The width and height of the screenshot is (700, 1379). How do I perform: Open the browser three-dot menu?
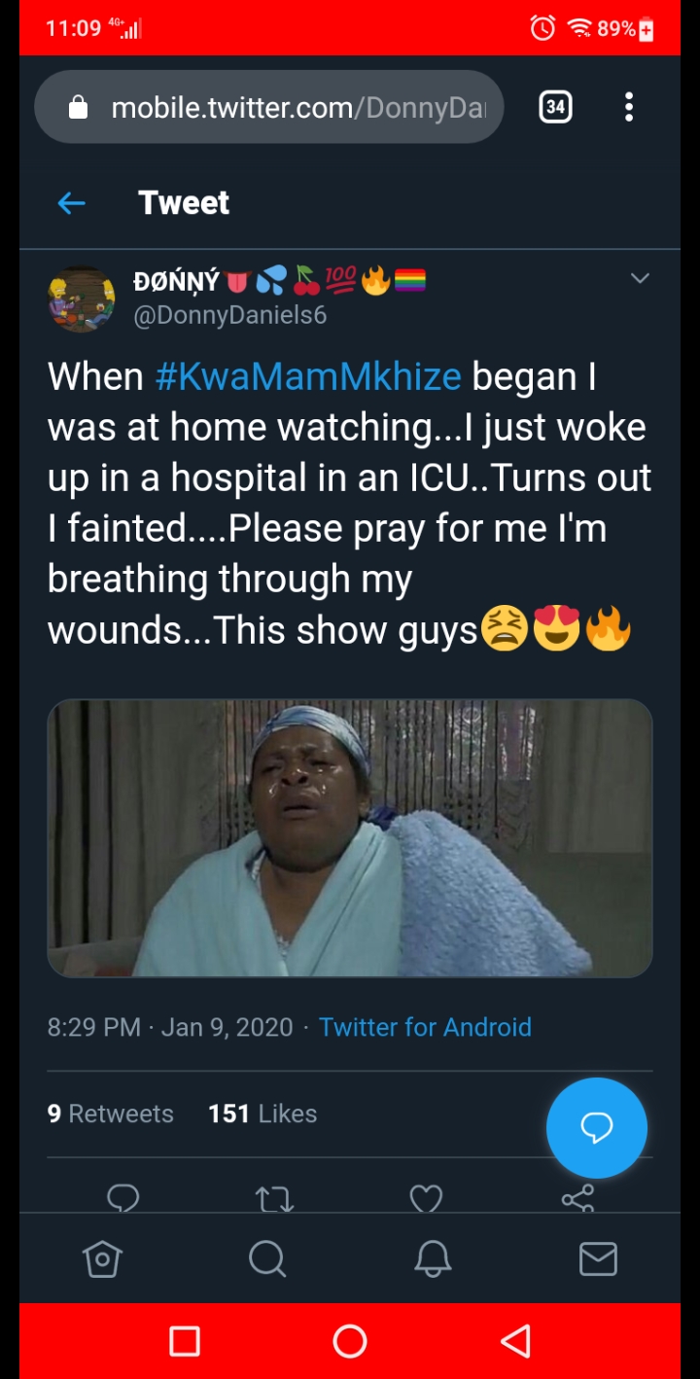tap(629, 107)
